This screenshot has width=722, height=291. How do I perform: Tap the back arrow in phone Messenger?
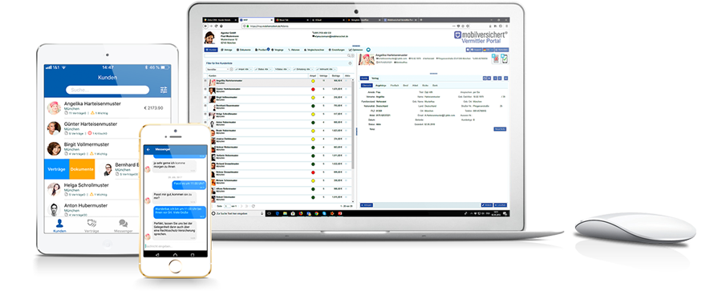[x=148, y=150]
